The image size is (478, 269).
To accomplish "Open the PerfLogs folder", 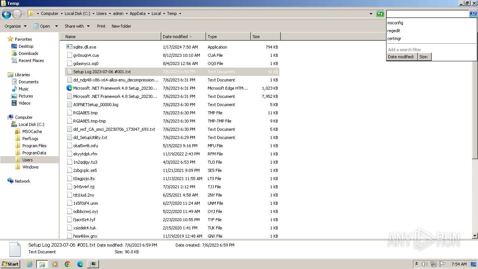I will pos(30,139).
